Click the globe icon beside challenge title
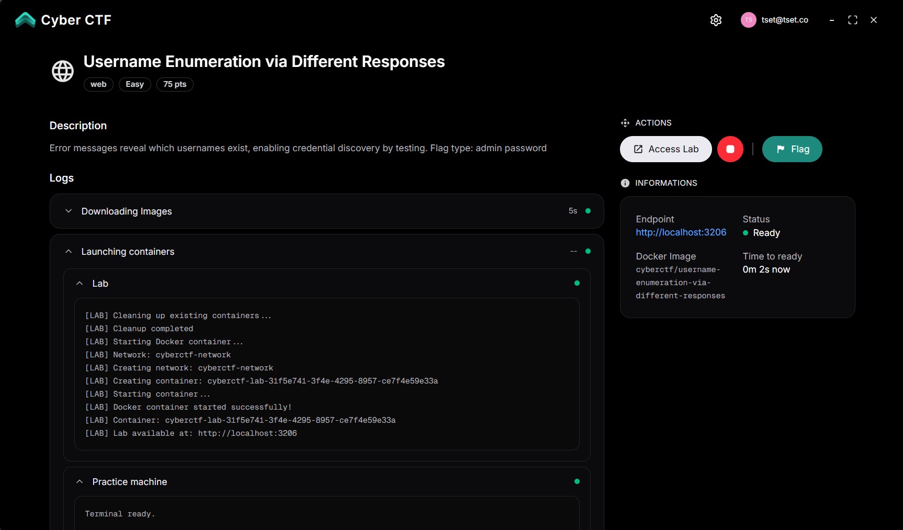This screenshot has height=530, width=903. coord(63,71)
